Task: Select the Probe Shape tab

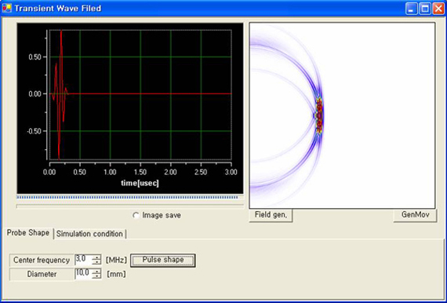Action: 28,233
